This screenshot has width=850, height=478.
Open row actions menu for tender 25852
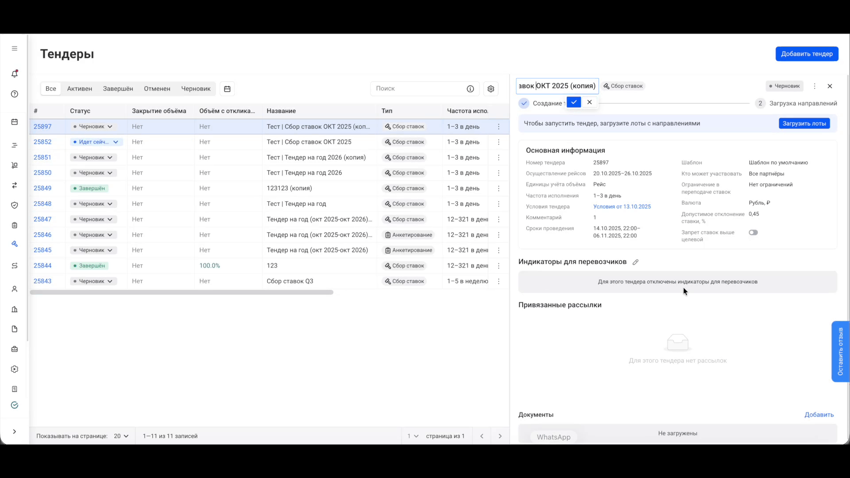point(498,142)
